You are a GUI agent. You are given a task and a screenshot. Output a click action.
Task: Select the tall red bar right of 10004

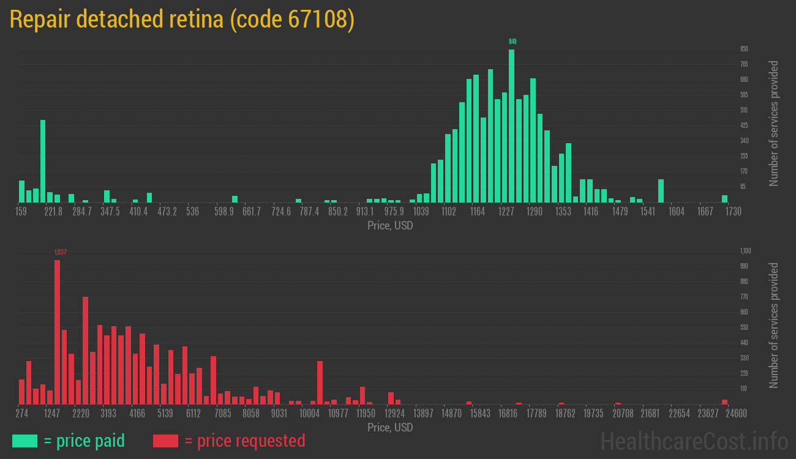[320, 382]
